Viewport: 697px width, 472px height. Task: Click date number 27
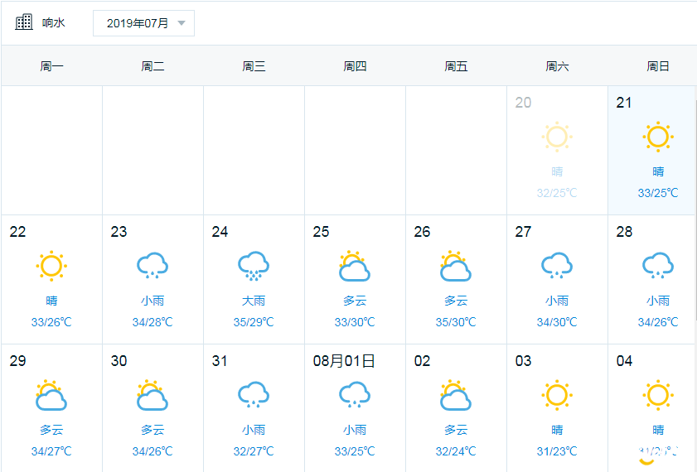(x=523, y=232)
